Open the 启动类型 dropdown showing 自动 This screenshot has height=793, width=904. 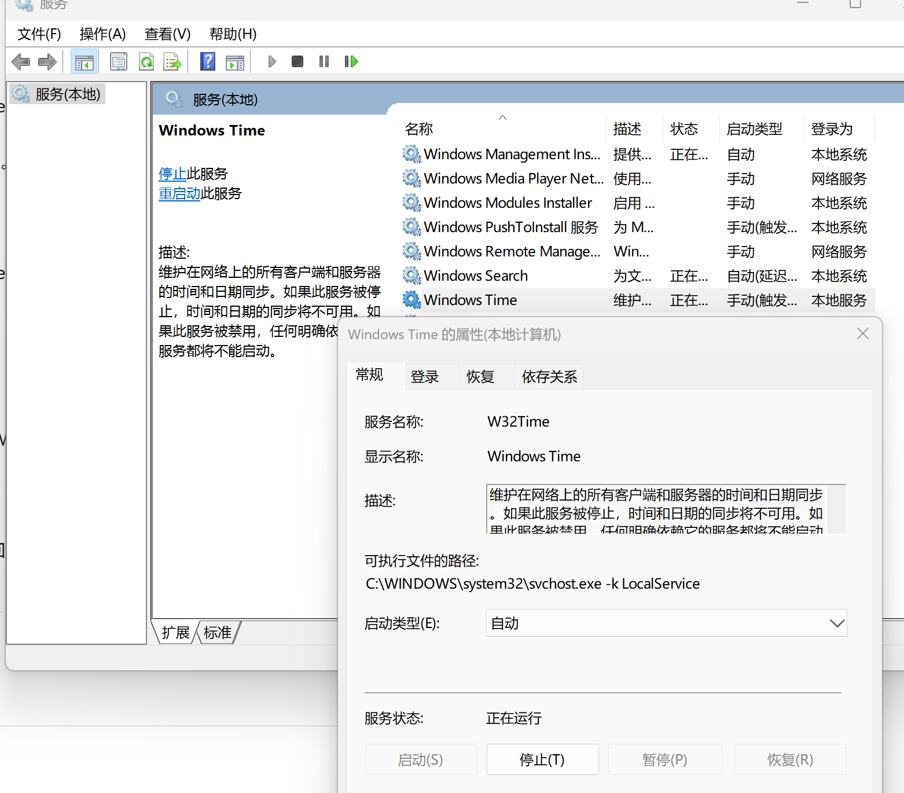tap(666, 623)
